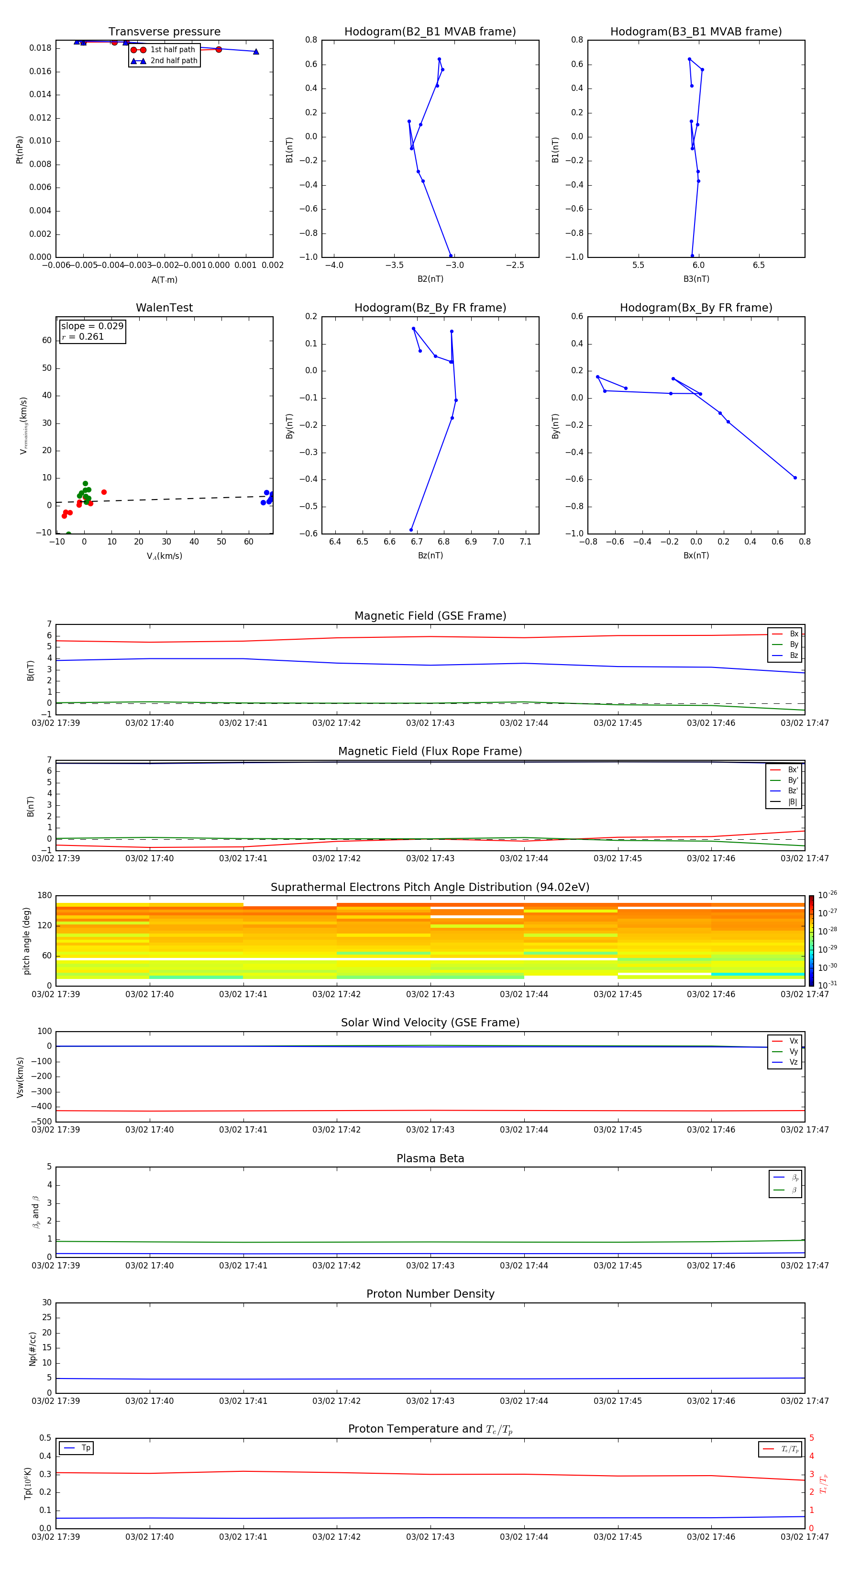Select the "Hodogram(B2_B1 MVAB frame)" title
Image resolution: width=861 pixels, height=1579 pixels.
pyautogui.click(x=430, y=32)
